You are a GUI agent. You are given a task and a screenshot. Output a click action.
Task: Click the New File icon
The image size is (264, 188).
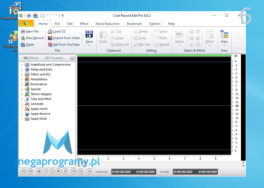click(x=23, y=31)
